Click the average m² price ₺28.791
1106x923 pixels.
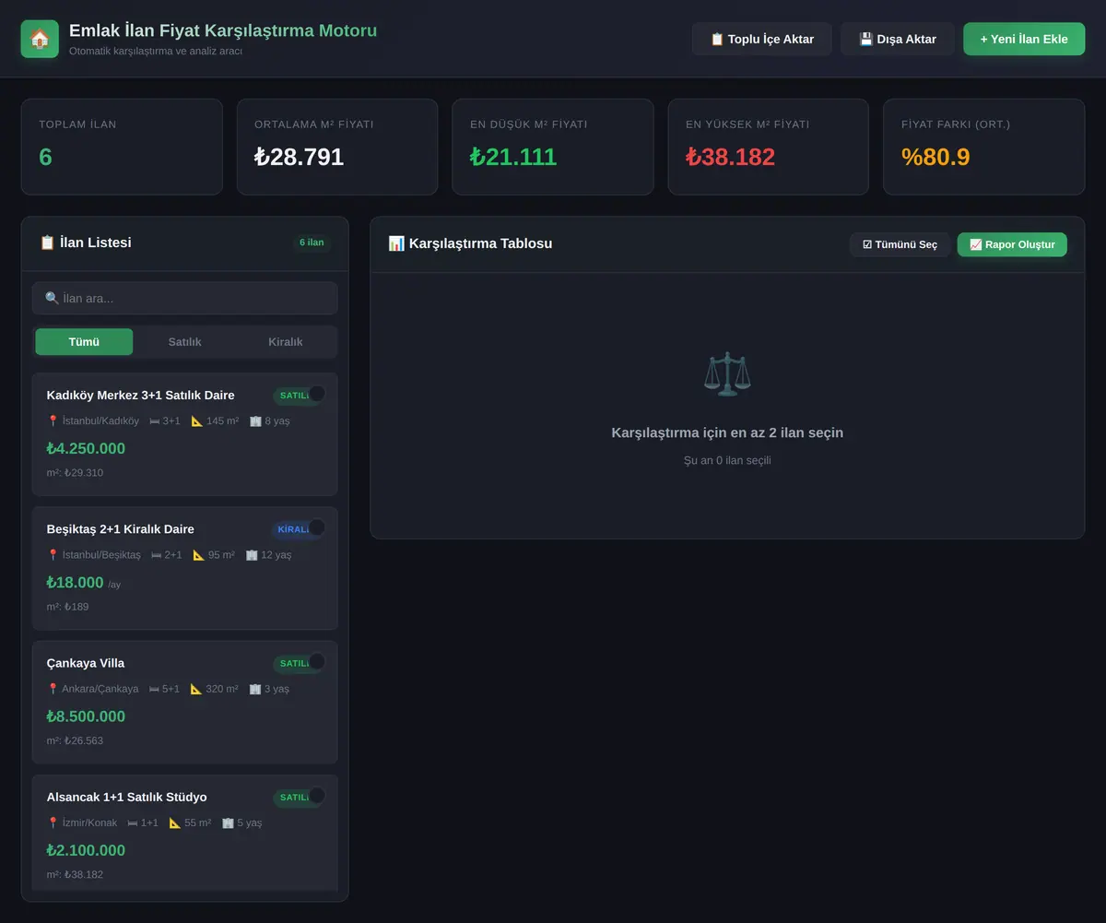pyautogui.click(x=300, y=157)
